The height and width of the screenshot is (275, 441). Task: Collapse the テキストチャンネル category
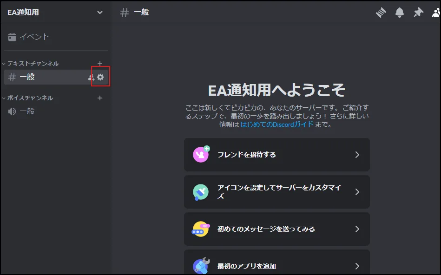30,64
